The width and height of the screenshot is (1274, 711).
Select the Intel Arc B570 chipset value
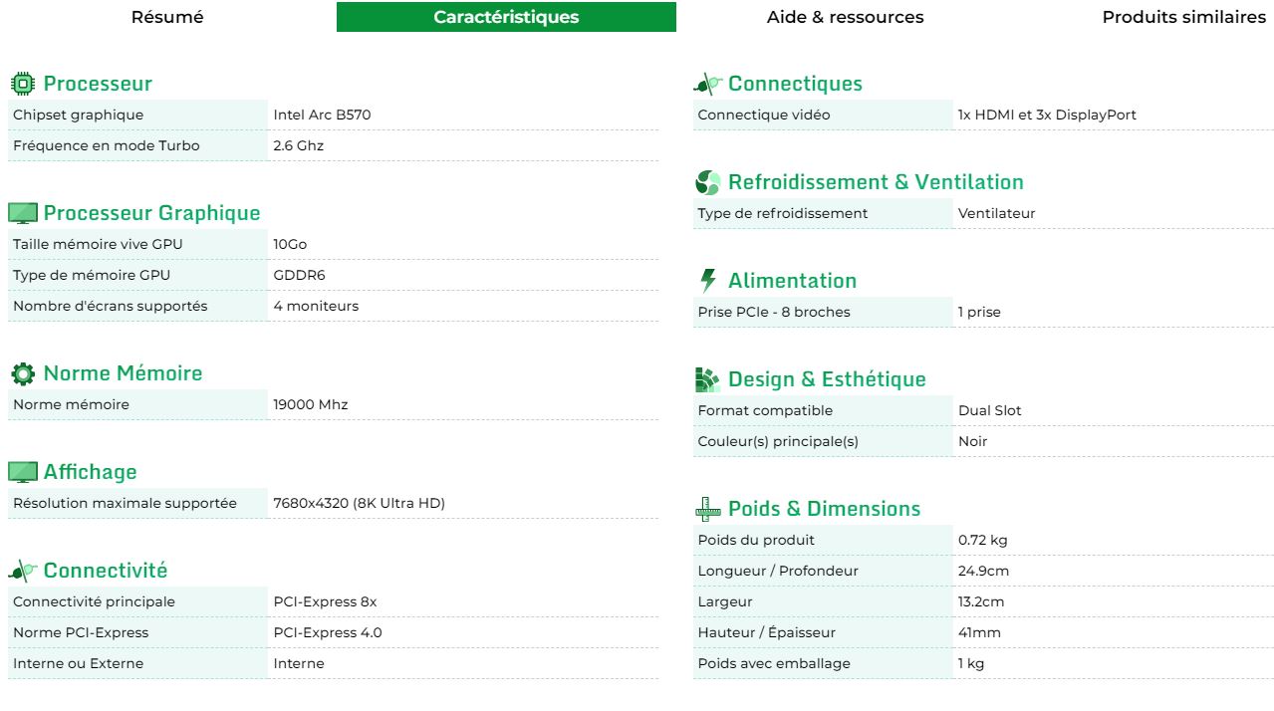[x=320, y=115]
